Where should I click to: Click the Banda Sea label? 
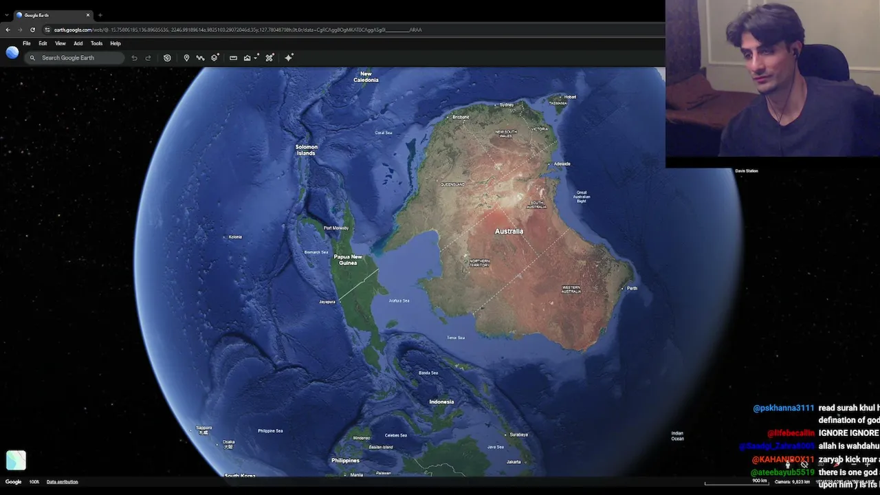click(x=428, y=373)
